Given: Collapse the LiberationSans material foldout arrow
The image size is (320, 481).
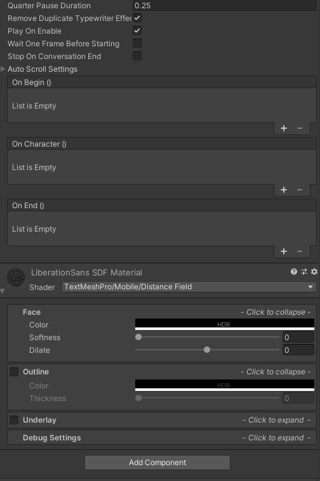Looking at the screenshot, I should click(x=3, y=291).
